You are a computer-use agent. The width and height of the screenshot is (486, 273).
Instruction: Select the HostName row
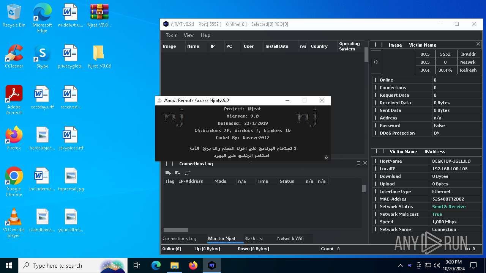[x=427, y=161]
